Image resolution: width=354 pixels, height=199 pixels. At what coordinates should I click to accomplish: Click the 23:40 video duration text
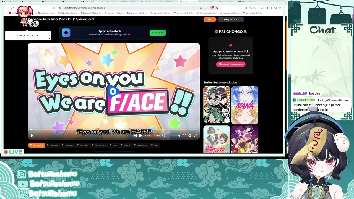click(x=157, y=135)
